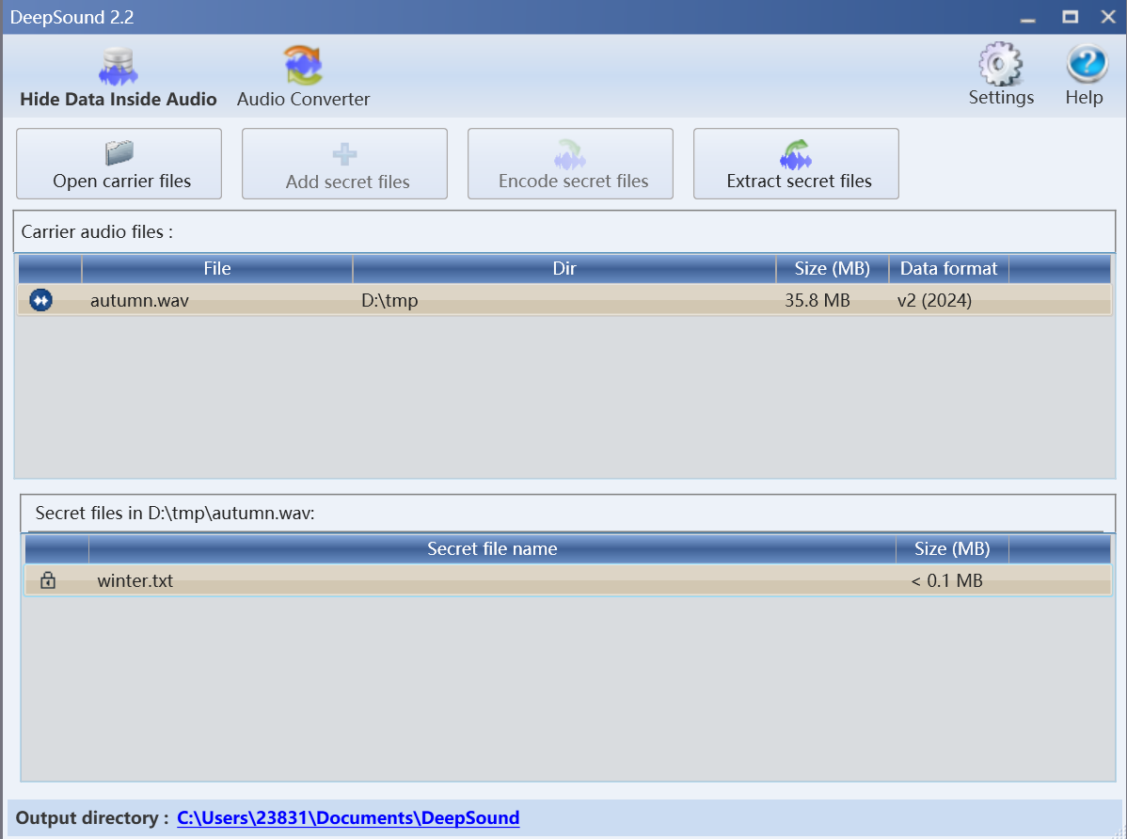Viewport: 1127px width, 839px height.
Task: Switch to the Audio Converter tab
Action: pos(303,78)
